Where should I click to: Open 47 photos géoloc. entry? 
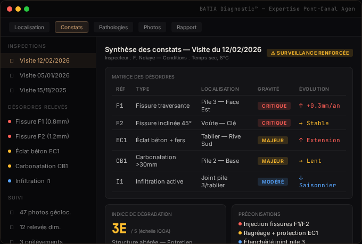coord(48,212)
